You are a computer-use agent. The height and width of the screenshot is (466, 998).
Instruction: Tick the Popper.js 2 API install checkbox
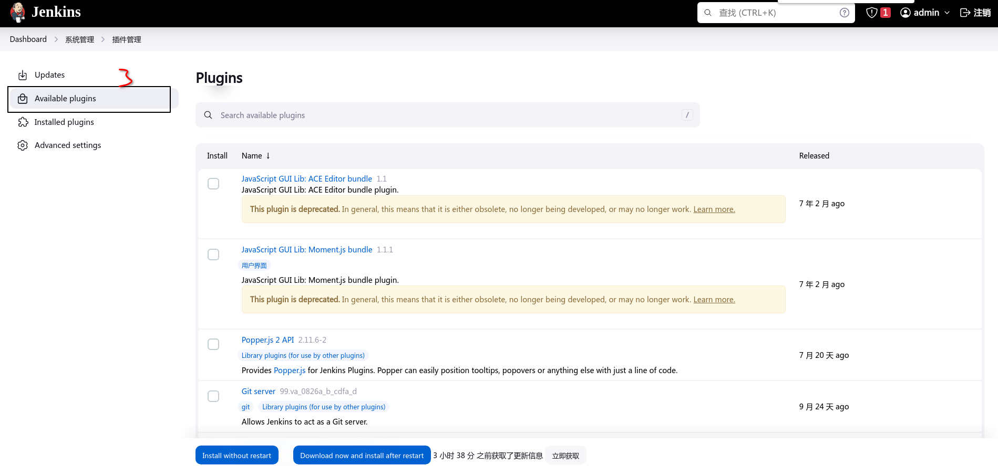213,344
